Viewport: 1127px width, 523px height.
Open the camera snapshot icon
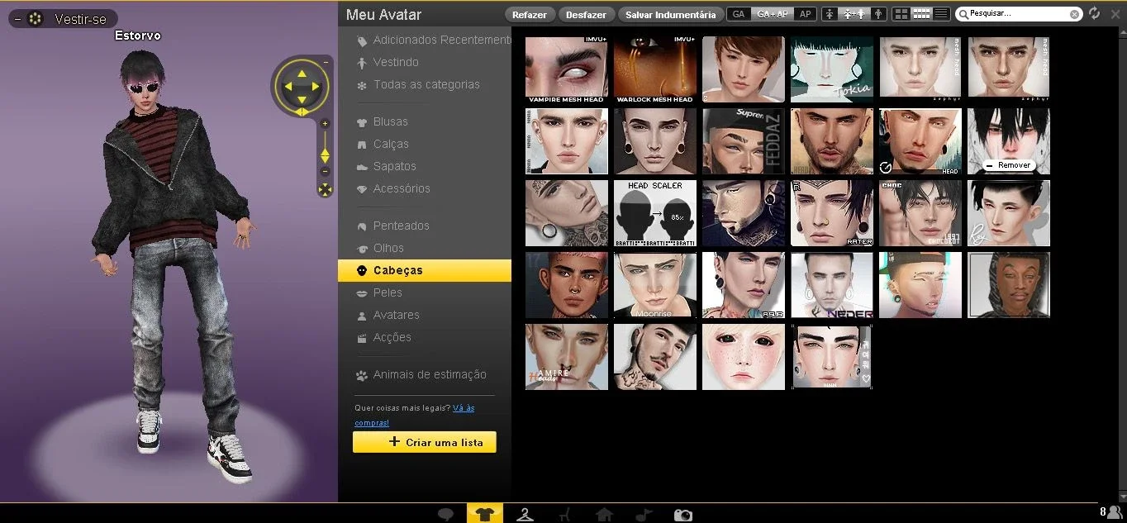683,515
